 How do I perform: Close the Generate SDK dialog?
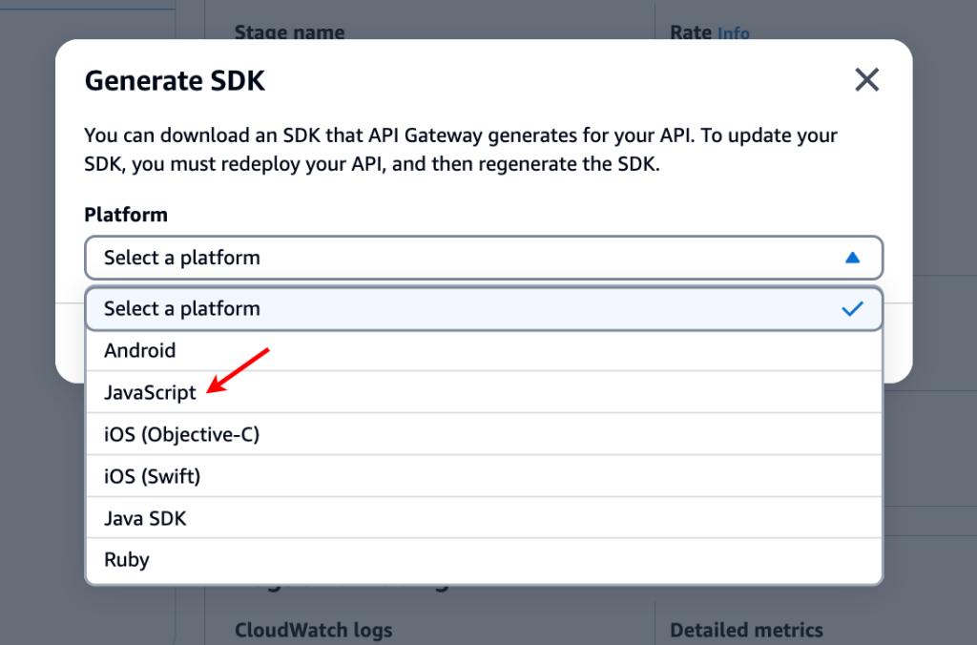866,80
